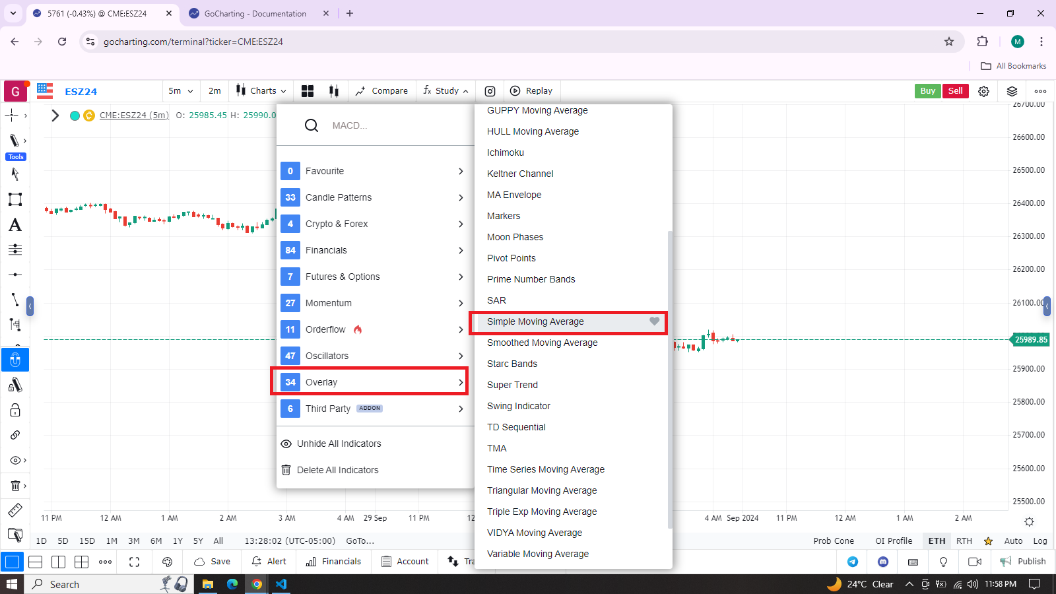Screen dimensions: 1056x594
Task: Toggle Log price scale
Action: pos(1040,541)
